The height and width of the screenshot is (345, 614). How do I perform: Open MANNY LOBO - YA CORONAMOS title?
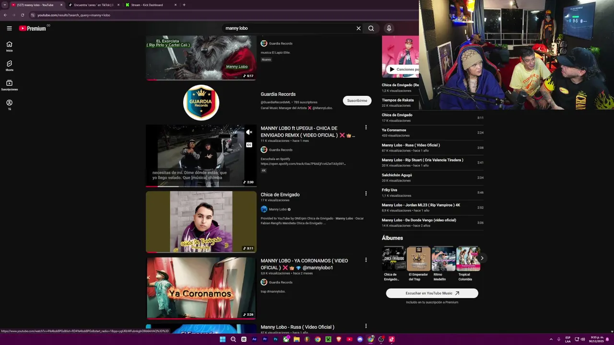click(x=304, y=264)
